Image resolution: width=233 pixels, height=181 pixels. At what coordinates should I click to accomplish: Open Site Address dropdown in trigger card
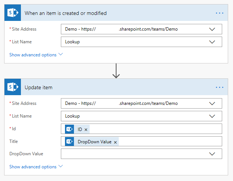pyautogui.click(x=212, y=29)
